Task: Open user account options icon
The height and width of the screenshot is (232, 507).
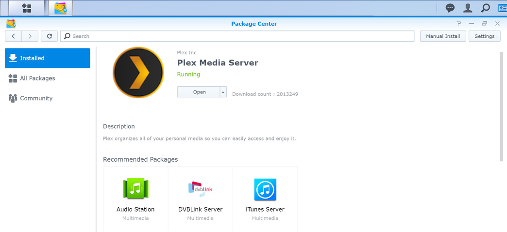Action: pyautogui.click(x=468, y=8)
